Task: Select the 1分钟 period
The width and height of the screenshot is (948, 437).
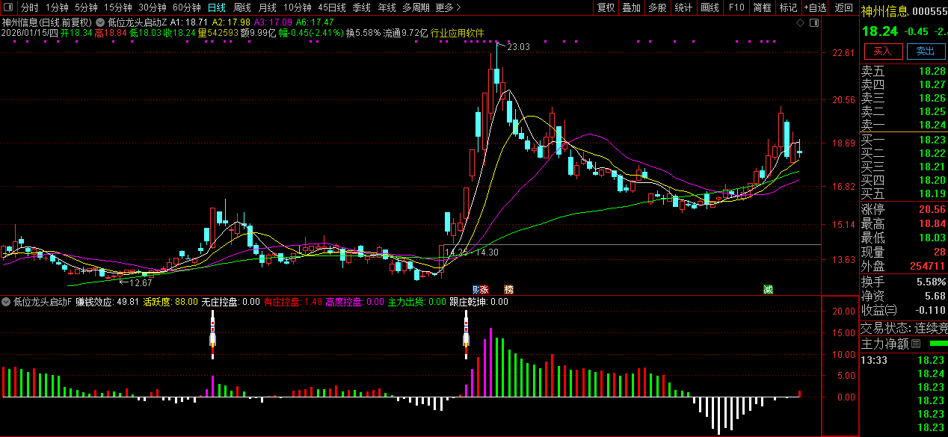Action: (58, 7)
